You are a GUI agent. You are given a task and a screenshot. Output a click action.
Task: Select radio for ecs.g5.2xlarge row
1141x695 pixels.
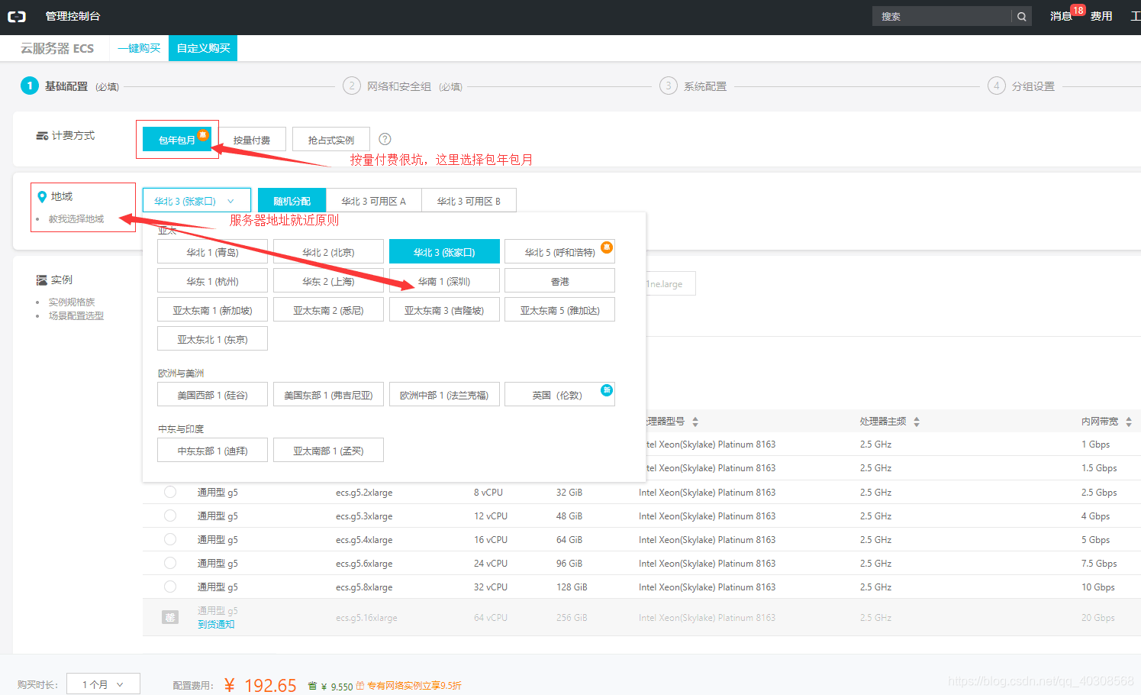point(170,492)
